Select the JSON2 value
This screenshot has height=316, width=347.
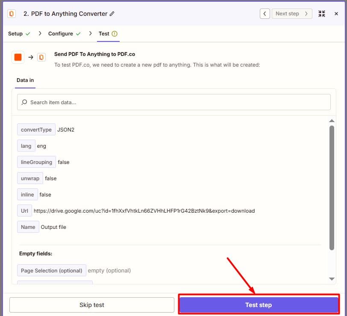[66, 129]
